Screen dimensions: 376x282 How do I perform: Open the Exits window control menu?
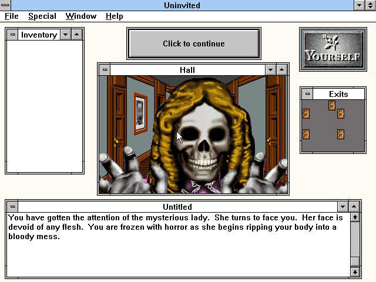307,94
